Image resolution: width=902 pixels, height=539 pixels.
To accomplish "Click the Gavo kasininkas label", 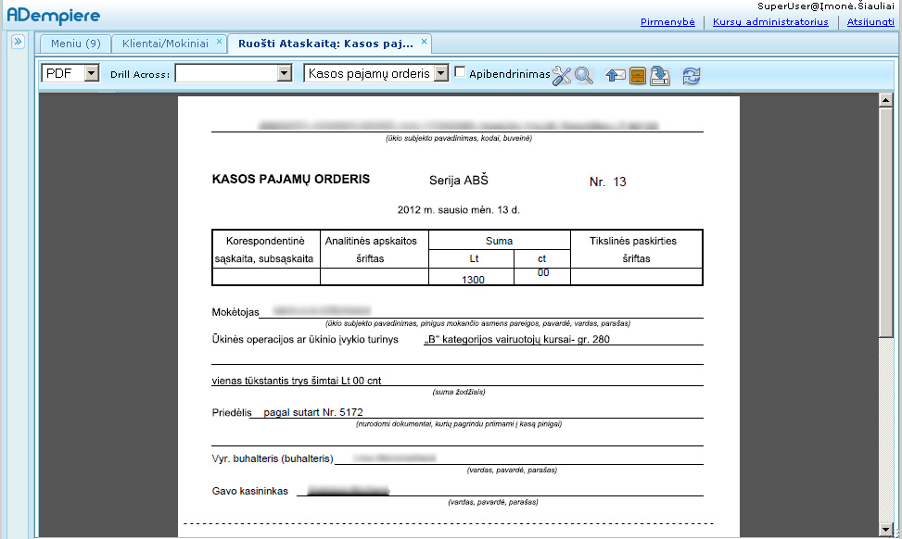I will pyautogui.click(x=249, y=491).
